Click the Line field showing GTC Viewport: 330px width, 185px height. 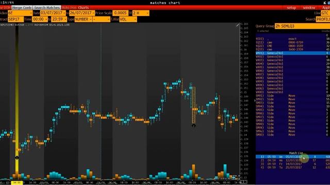[x=325, y=13]
